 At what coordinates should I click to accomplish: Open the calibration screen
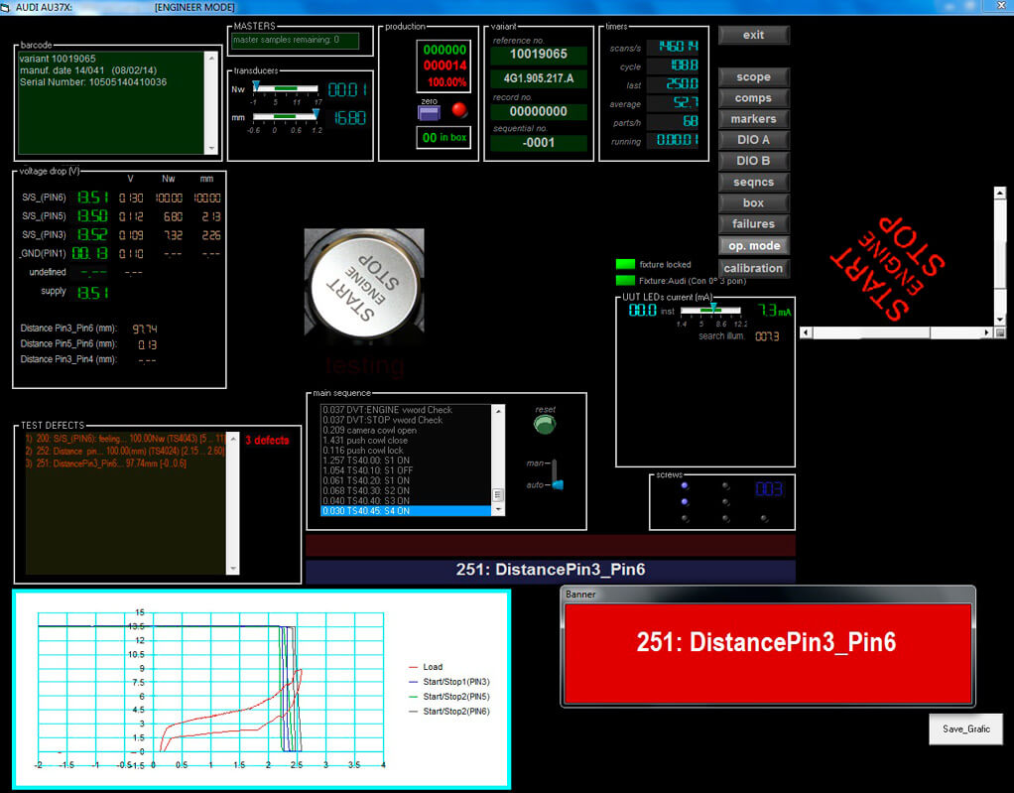[753, 268]
